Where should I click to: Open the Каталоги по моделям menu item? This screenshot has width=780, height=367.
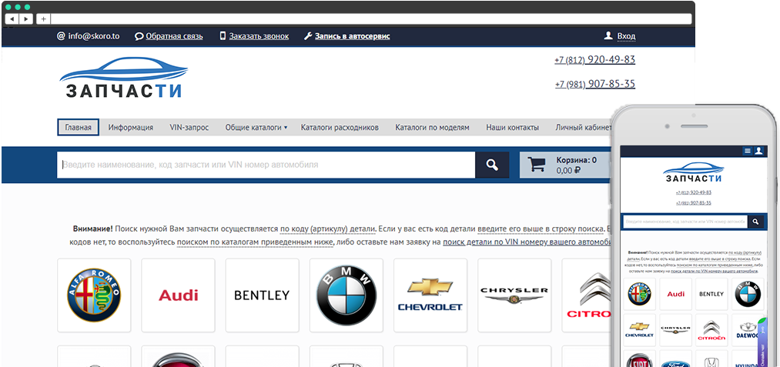point(432,127)
